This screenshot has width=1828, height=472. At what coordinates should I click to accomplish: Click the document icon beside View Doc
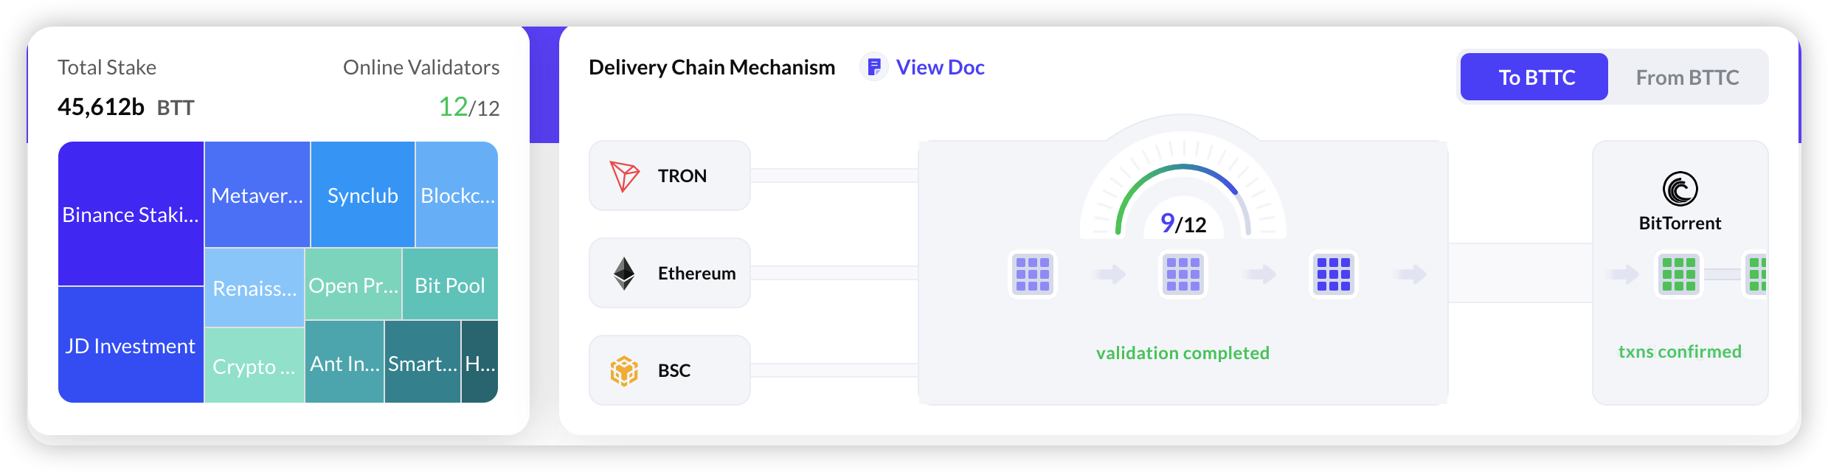[873, 67]
